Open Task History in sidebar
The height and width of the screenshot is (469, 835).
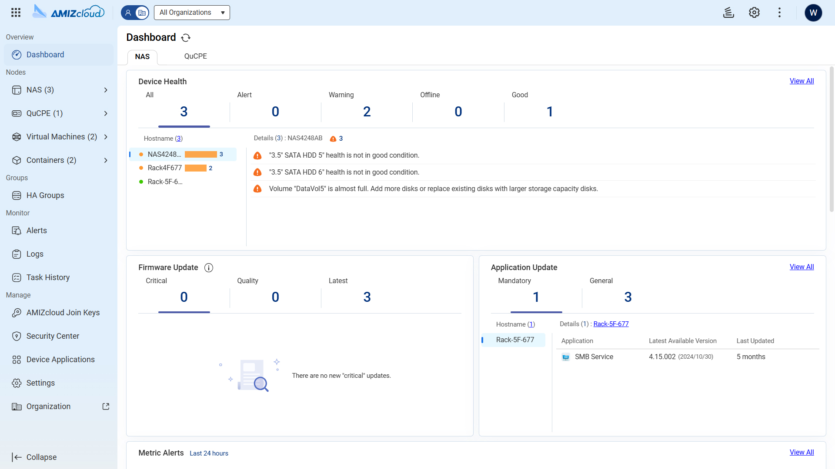[48, 277]
